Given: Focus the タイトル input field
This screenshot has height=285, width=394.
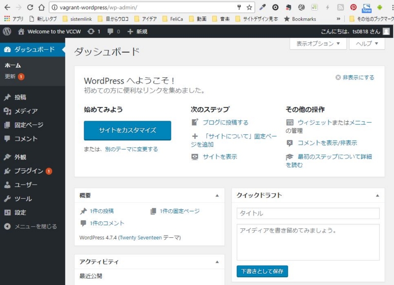Looking at the screenshot, I should 308,214.
